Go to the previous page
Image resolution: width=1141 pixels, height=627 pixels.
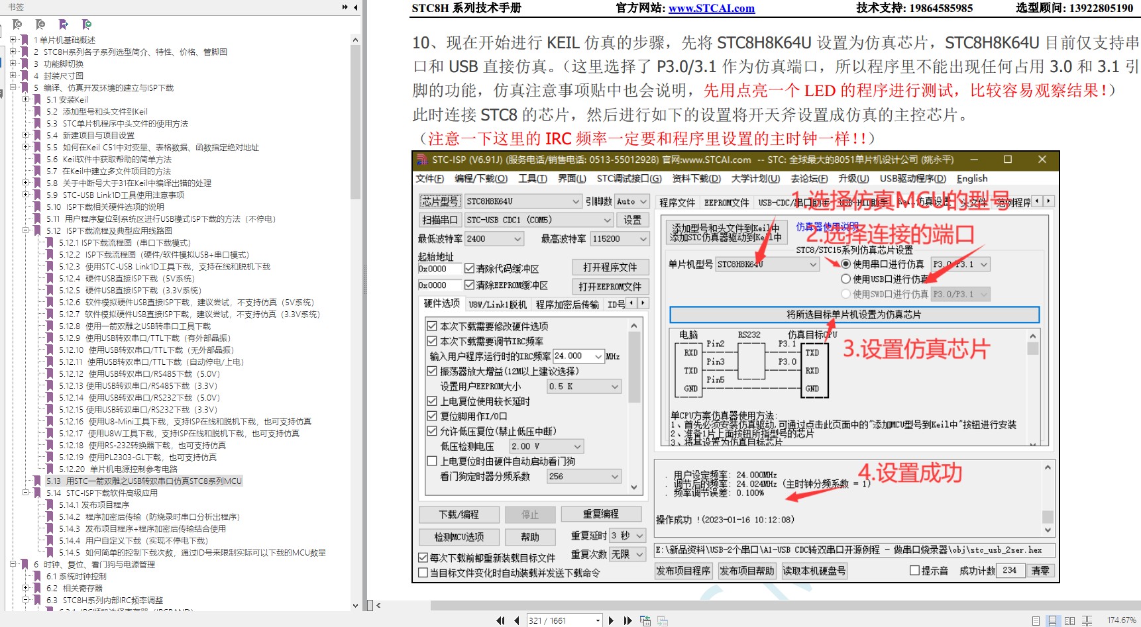pos(517,620)
